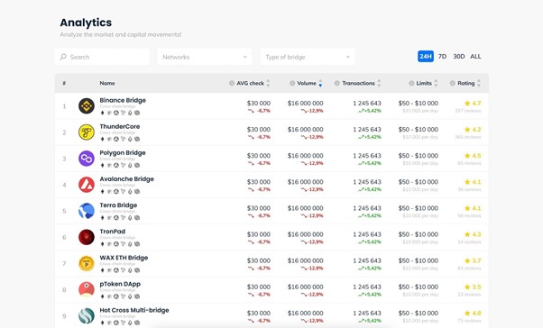Focus the Search input field
Image resolution: width=543 pixels, height=328 pixels.
(102, 57)
